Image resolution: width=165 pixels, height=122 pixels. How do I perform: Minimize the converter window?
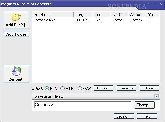154,4
